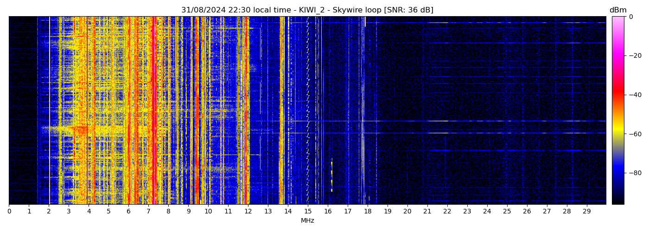This screenshot has height=231, width=649.
Task: Select the 0 MHz tick at the axis origin
Action: pos(9,212)
